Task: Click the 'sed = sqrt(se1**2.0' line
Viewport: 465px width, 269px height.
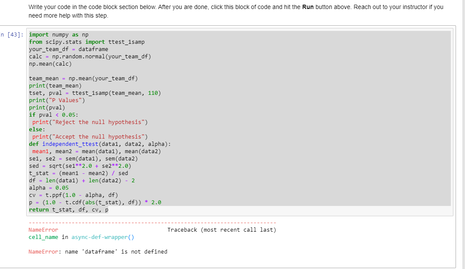Action: [80, 166]
